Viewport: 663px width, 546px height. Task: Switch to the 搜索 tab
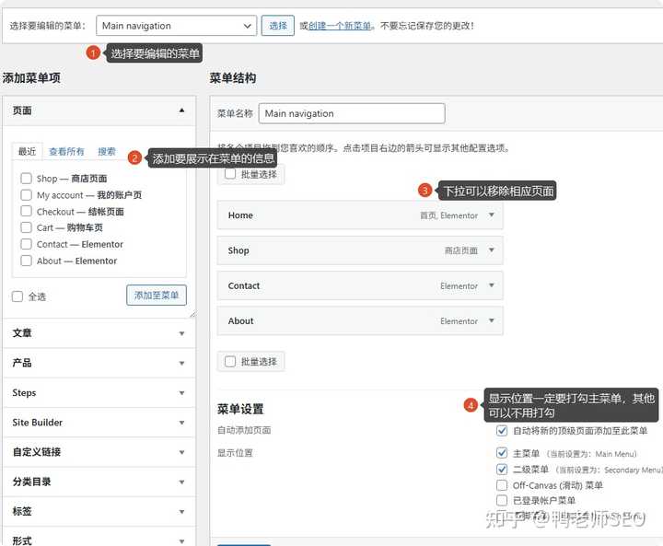107,152
